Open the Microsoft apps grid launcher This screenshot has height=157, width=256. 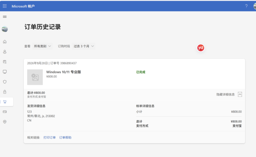(4, 6)
